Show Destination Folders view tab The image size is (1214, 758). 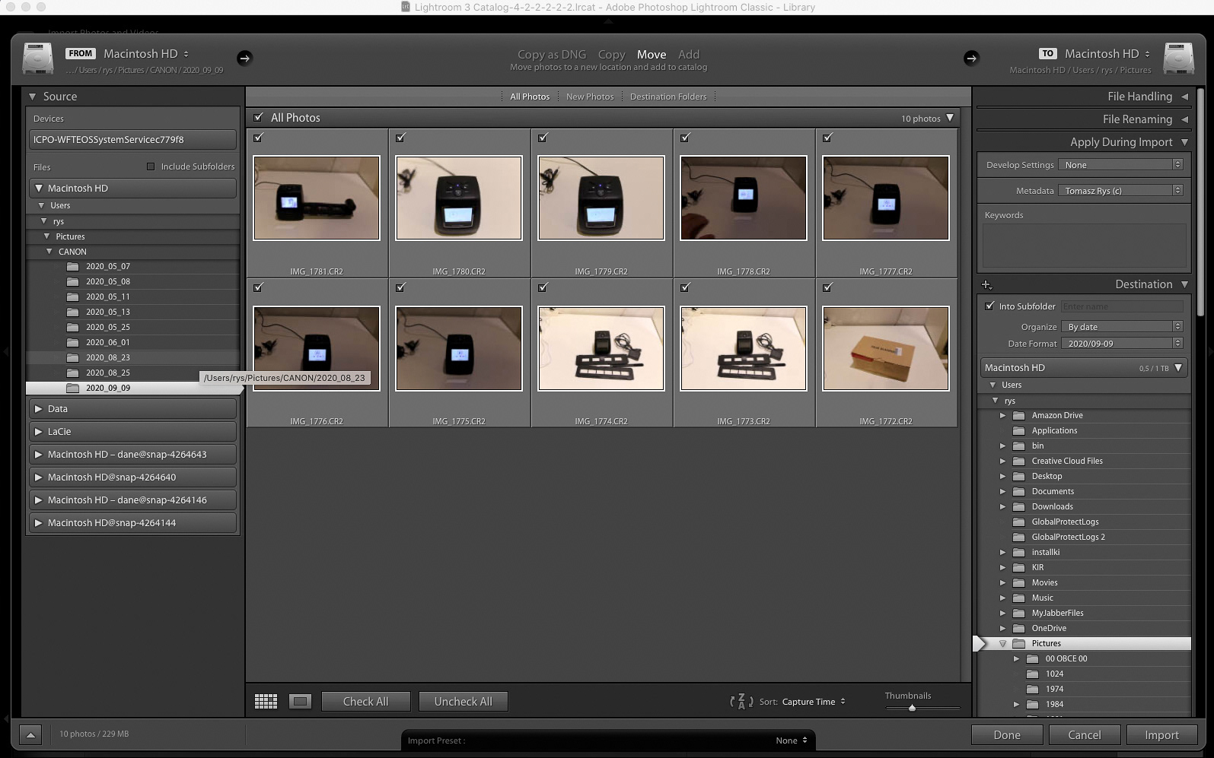tap(668, 97)
